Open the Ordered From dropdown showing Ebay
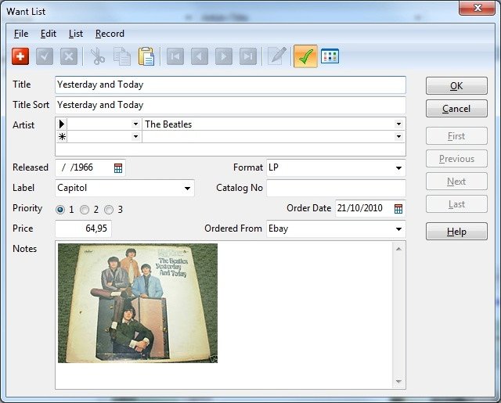This screenshot has width=501, height=403. click(x=398, y=229)
